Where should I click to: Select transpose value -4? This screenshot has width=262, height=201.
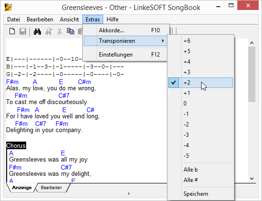pyautogui.click(x=201, y=145)
